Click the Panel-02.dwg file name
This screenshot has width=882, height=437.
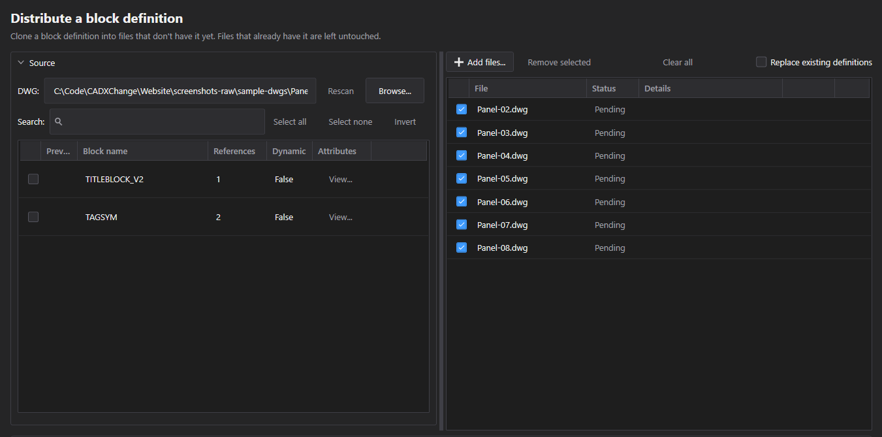(x=502, y=109)
